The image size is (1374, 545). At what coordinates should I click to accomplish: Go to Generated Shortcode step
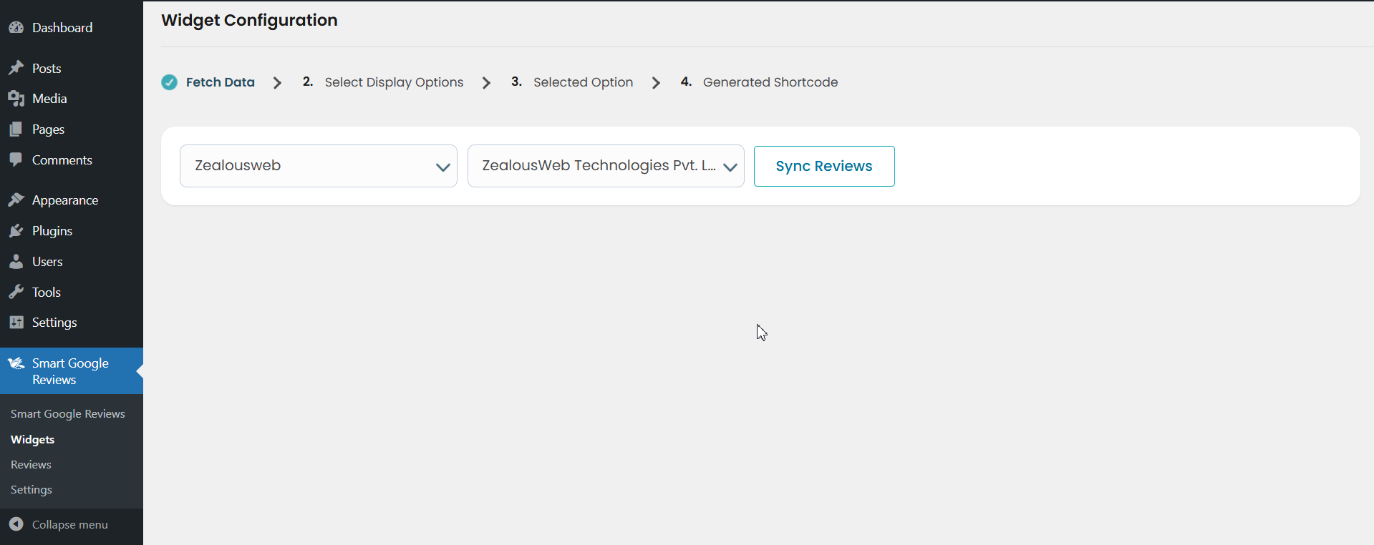[x=770, y=82]
